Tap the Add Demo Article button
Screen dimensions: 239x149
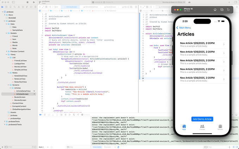[x=202, y=119]
